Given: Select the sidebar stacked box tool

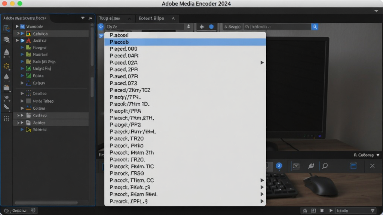Looking at the screenshot, I should (7, 40).
